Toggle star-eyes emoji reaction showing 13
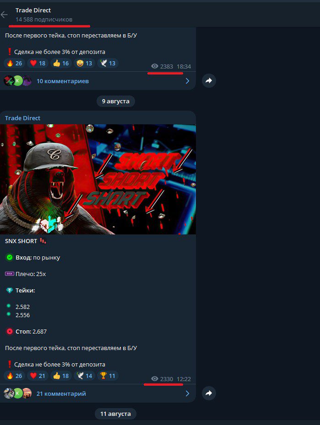The width and height of the screenshot is (320, 425). tap(84, 63)
